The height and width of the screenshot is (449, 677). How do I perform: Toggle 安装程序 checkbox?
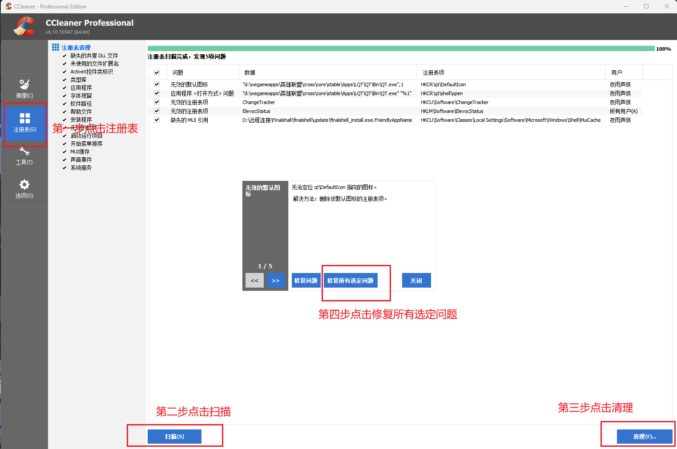pos(64,120)
